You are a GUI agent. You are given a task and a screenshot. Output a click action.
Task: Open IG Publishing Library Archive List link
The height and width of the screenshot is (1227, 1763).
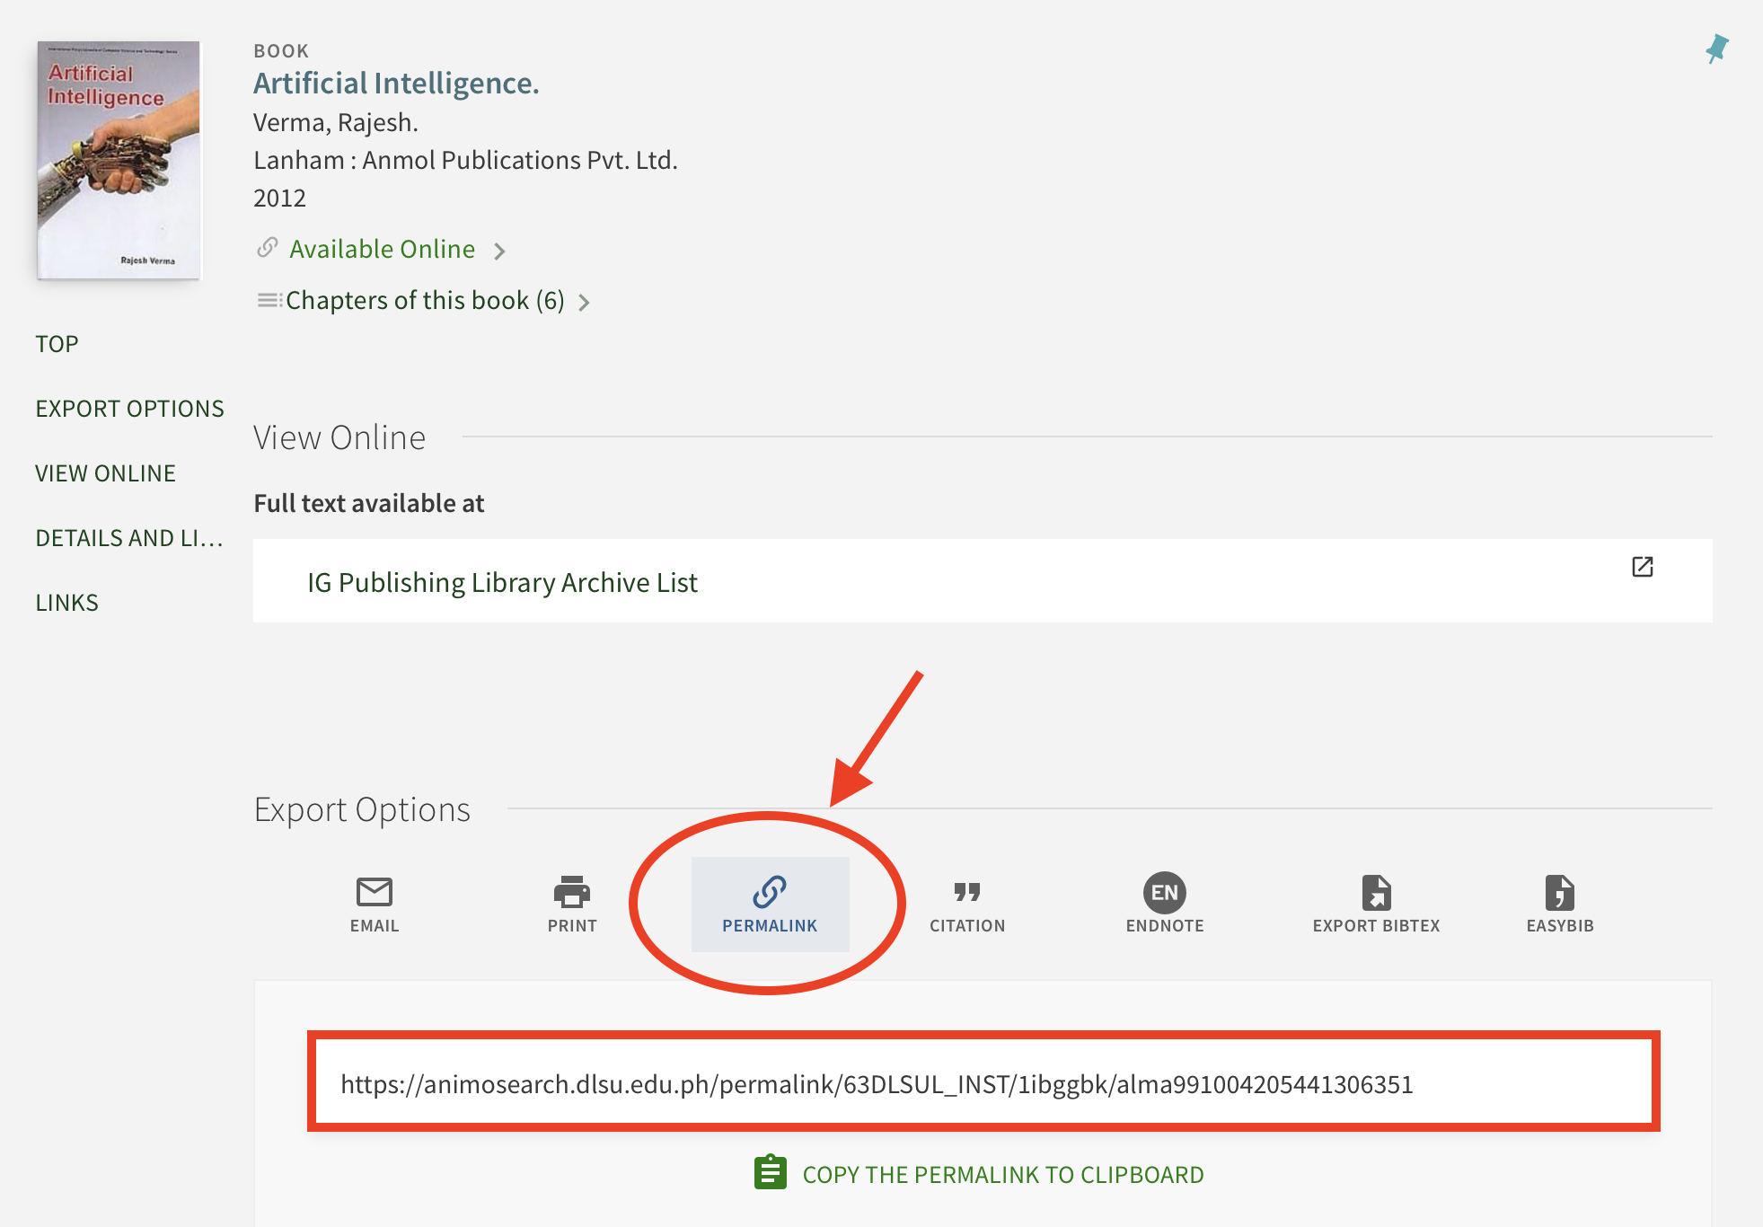pyautogui.click(x=502, y=582)
